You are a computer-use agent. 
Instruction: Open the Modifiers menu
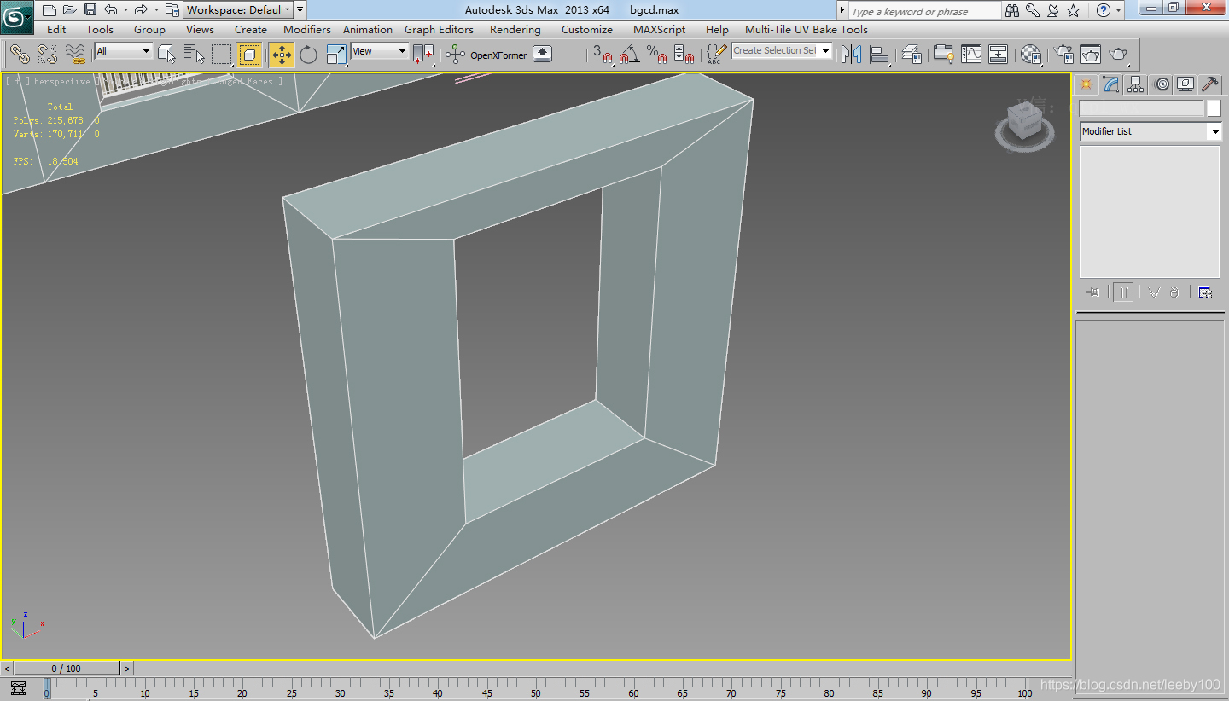(307, 29)
